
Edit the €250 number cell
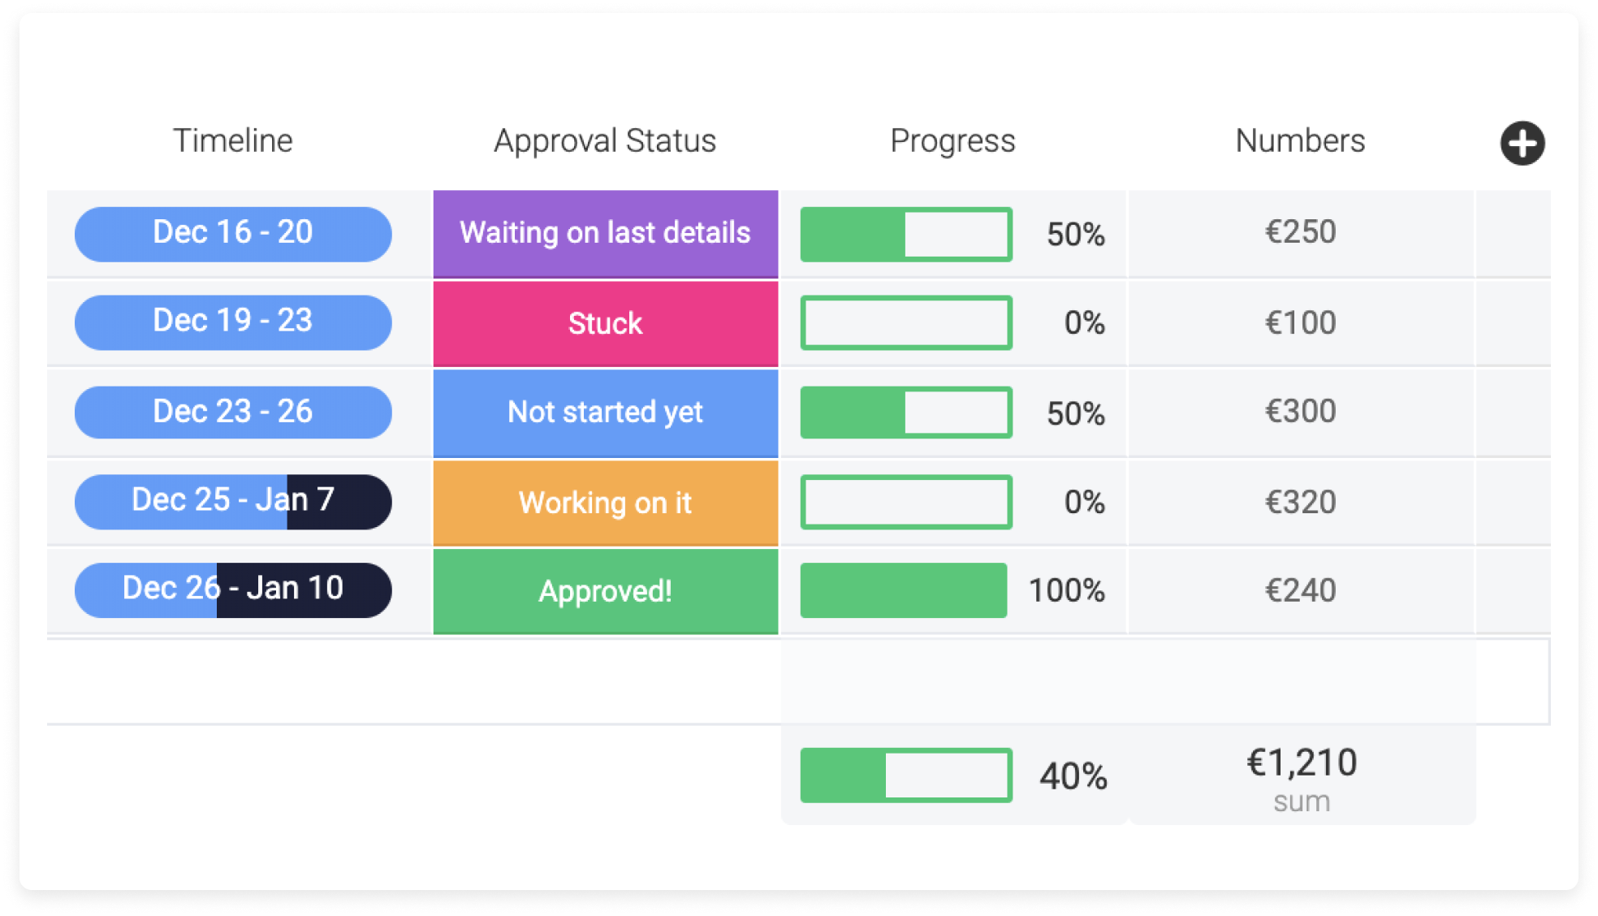(x=1301, y=233)
